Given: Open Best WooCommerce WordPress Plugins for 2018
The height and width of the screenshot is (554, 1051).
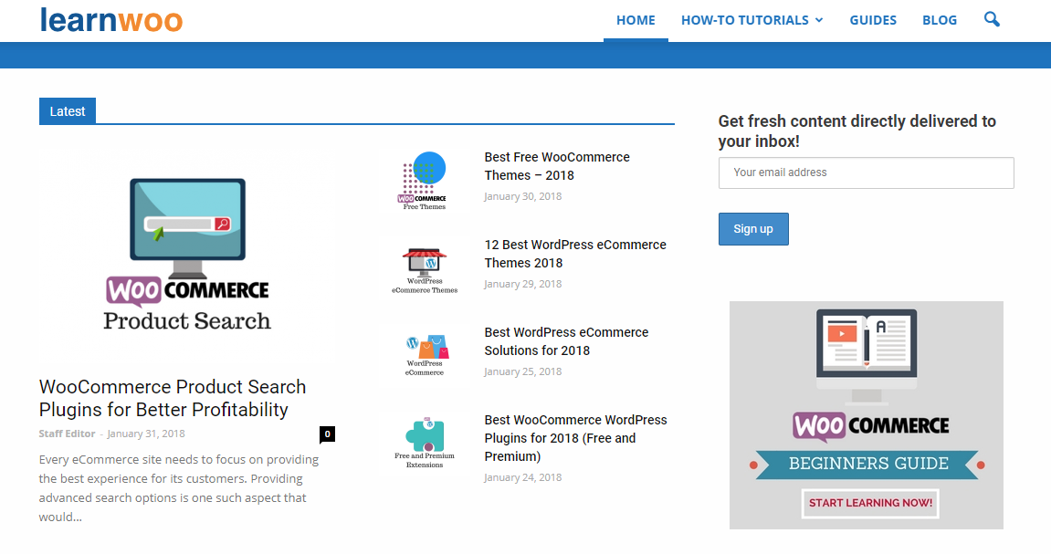Looking at the screenshot, I should pyautogui.click(x=576, y=438).
